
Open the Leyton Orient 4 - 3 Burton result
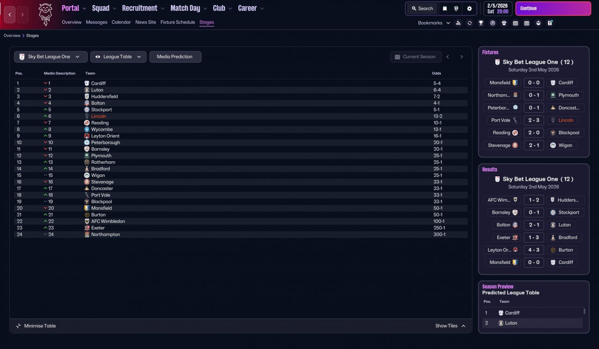(x=534, y=250)
